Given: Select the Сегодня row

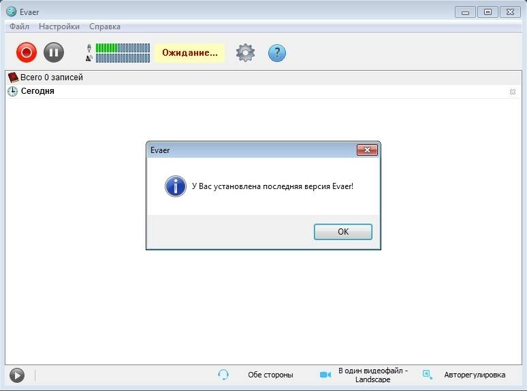Looking at the screenshot, I should pyautogui.click(x=263, y=91).
